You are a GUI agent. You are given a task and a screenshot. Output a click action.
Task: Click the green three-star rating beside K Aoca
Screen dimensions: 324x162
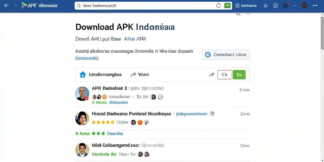pos(98,134)
